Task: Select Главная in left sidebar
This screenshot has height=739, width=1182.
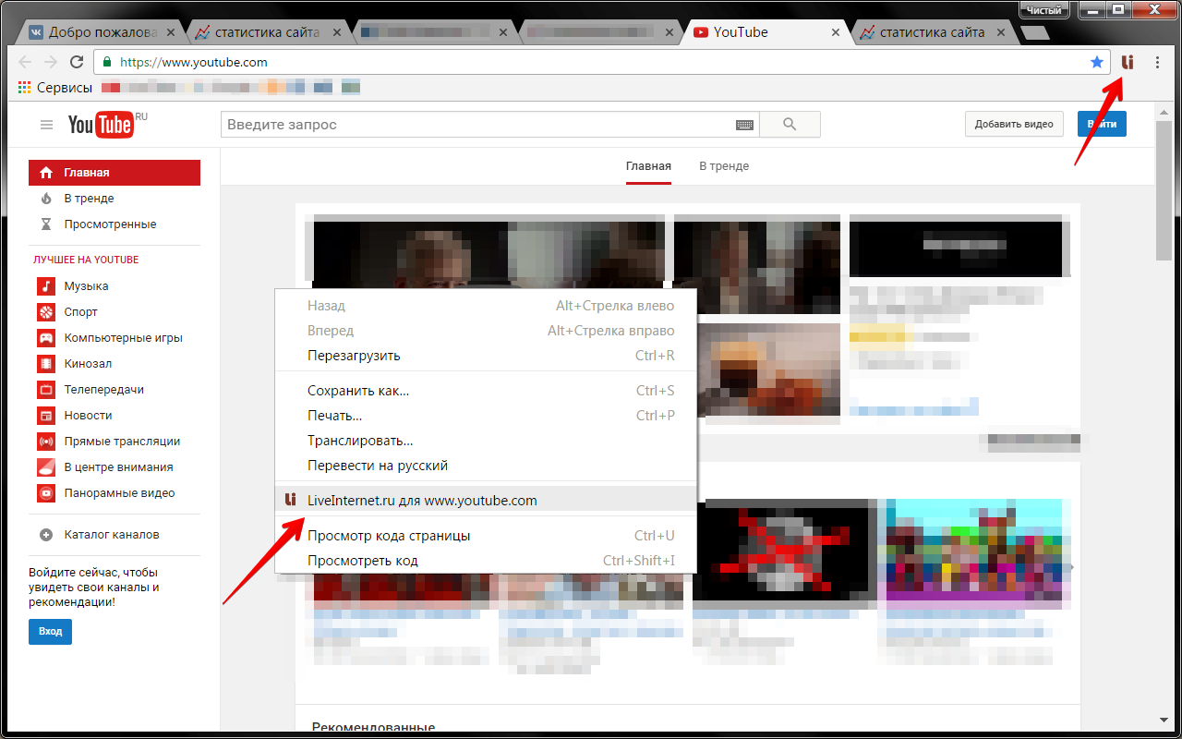Action: click(115, 173)
